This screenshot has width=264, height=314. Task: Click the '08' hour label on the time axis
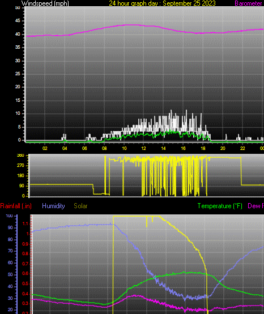tap(104, 148)
